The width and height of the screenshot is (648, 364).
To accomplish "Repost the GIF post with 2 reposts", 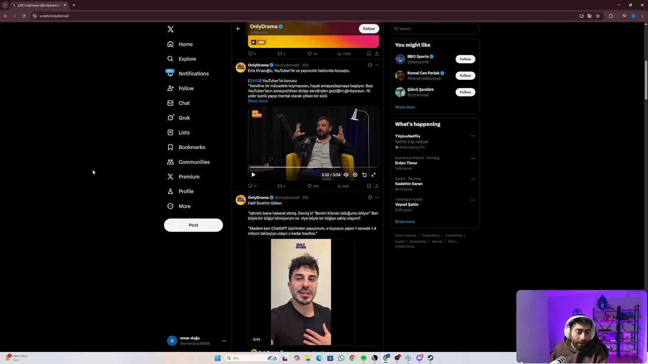I will (x=279, y=54).
